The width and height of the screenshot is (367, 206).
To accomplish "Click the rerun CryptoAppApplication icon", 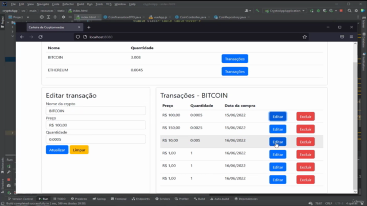I will pyautogui.click(x=312, y=11).
